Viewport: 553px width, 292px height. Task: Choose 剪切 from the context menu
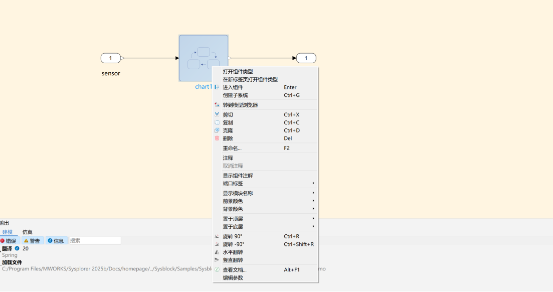click(265, 114)
